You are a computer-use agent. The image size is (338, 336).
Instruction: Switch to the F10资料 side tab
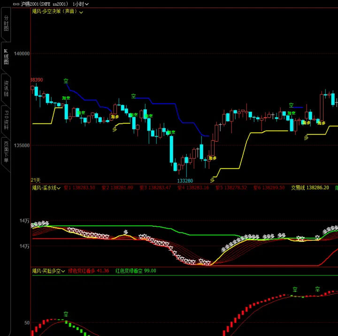click(x=6, y=120)
